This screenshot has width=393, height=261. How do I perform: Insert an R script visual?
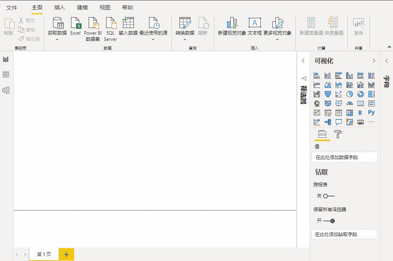pos(360,112)
